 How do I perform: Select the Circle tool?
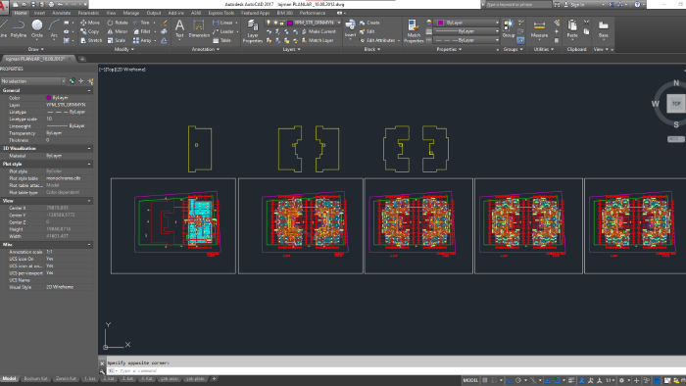(x=37, y=28)
